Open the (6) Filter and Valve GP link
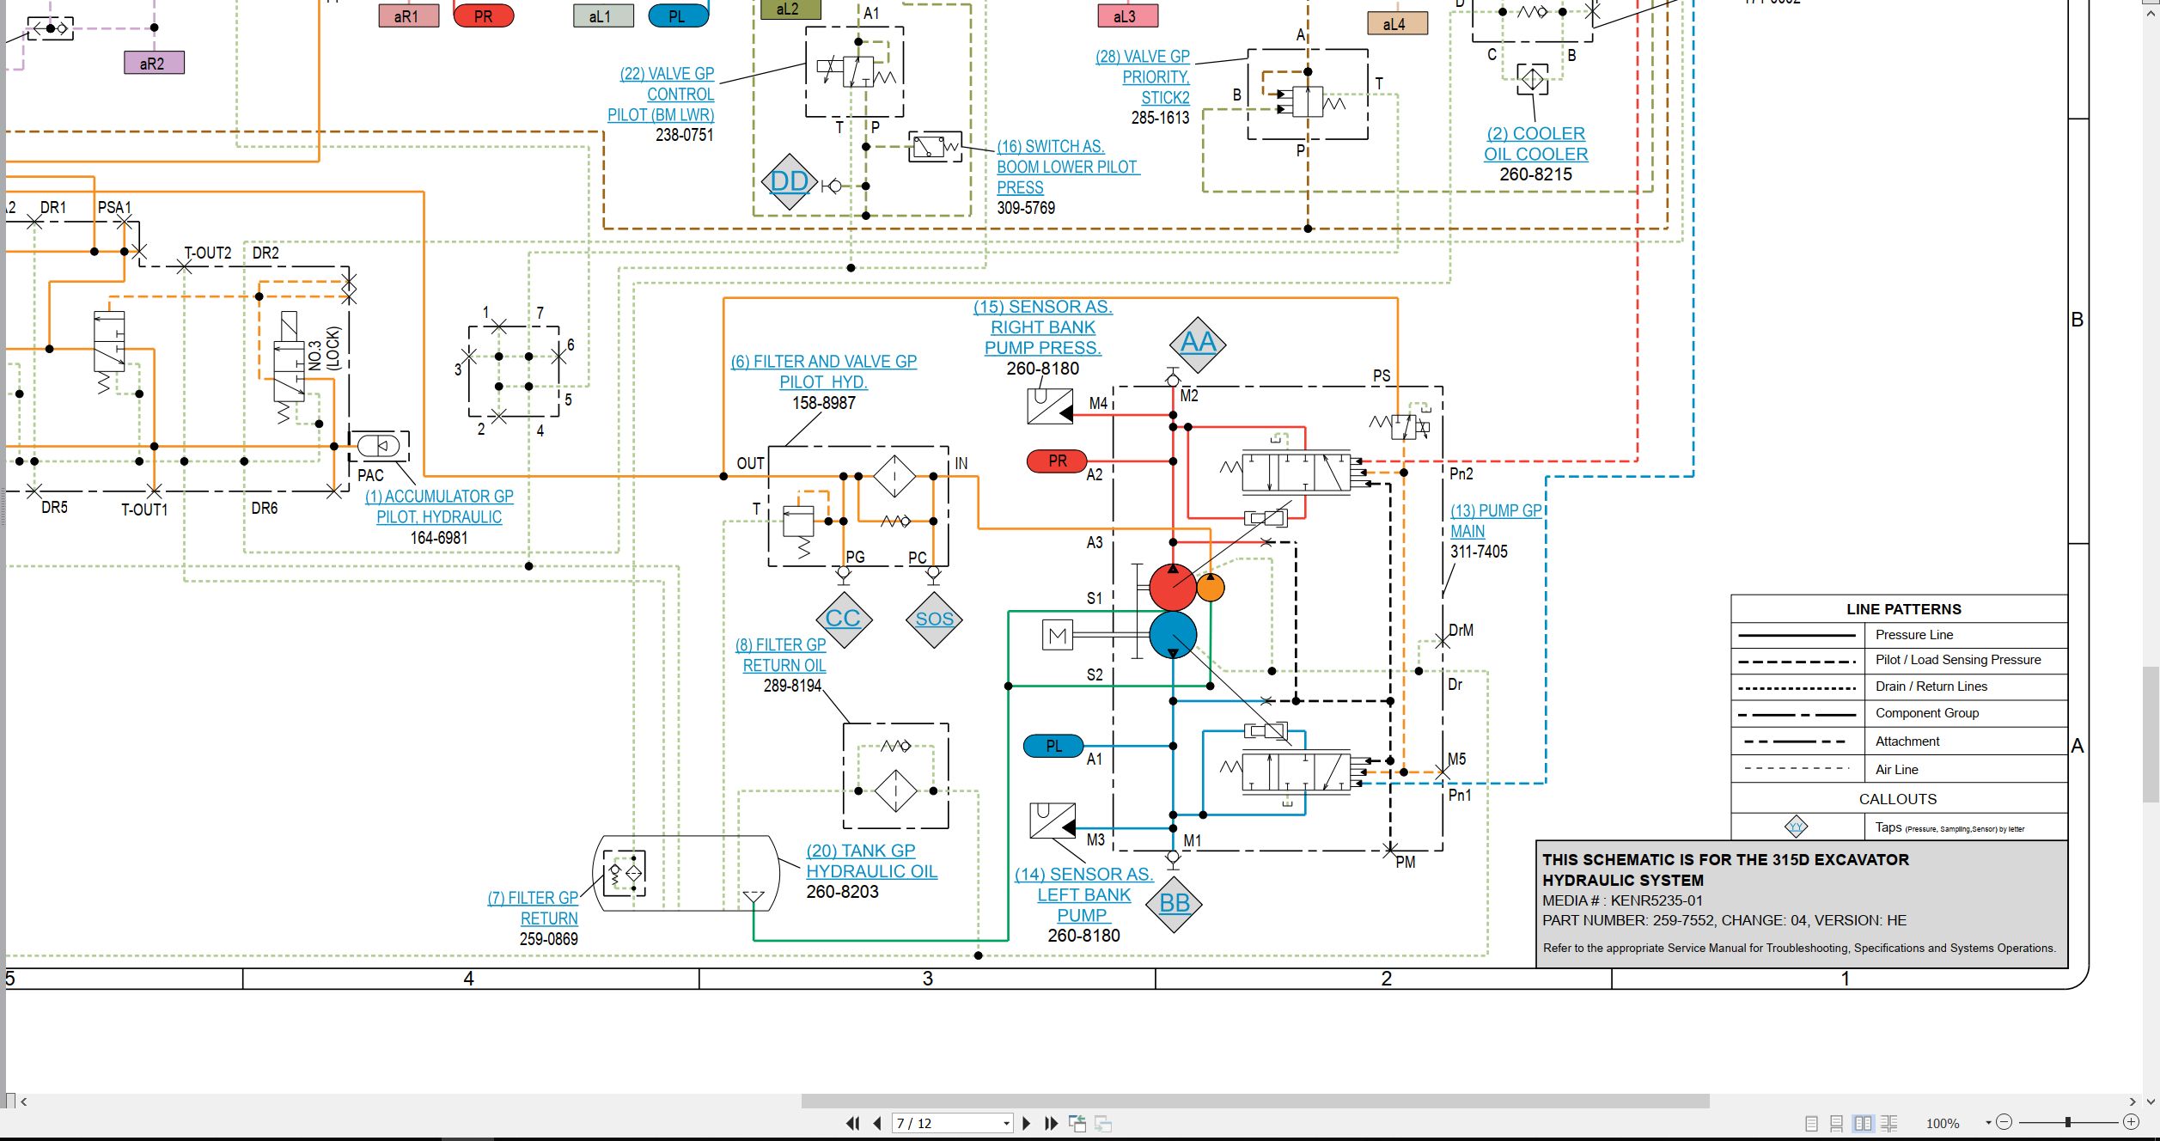Viewport: 2160px width, 1141px height. click(x=823, y=372)
